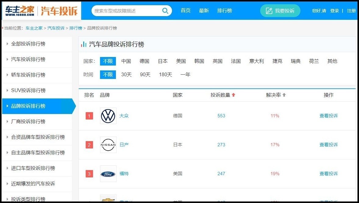Filter country by 德国
The height and width of the screenshot is (203, 359).
145,61
